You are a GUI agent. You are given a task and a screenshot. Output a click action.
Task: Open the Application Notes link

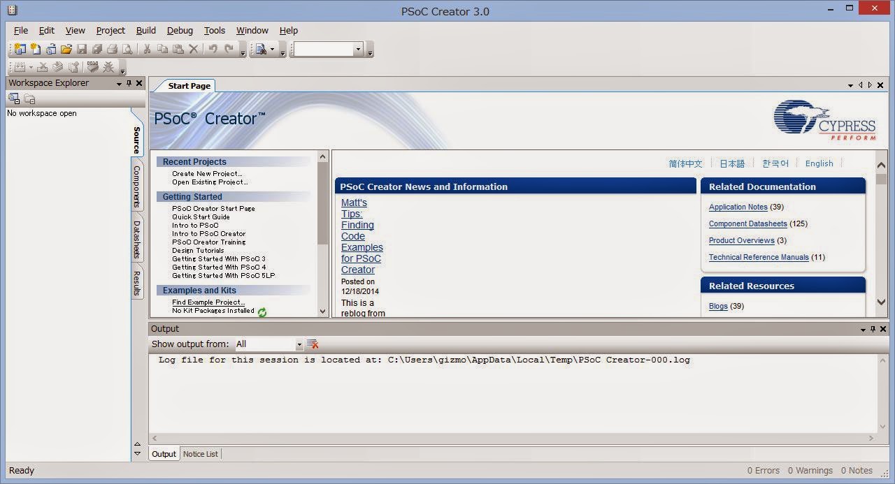click(x=738, y=207)
